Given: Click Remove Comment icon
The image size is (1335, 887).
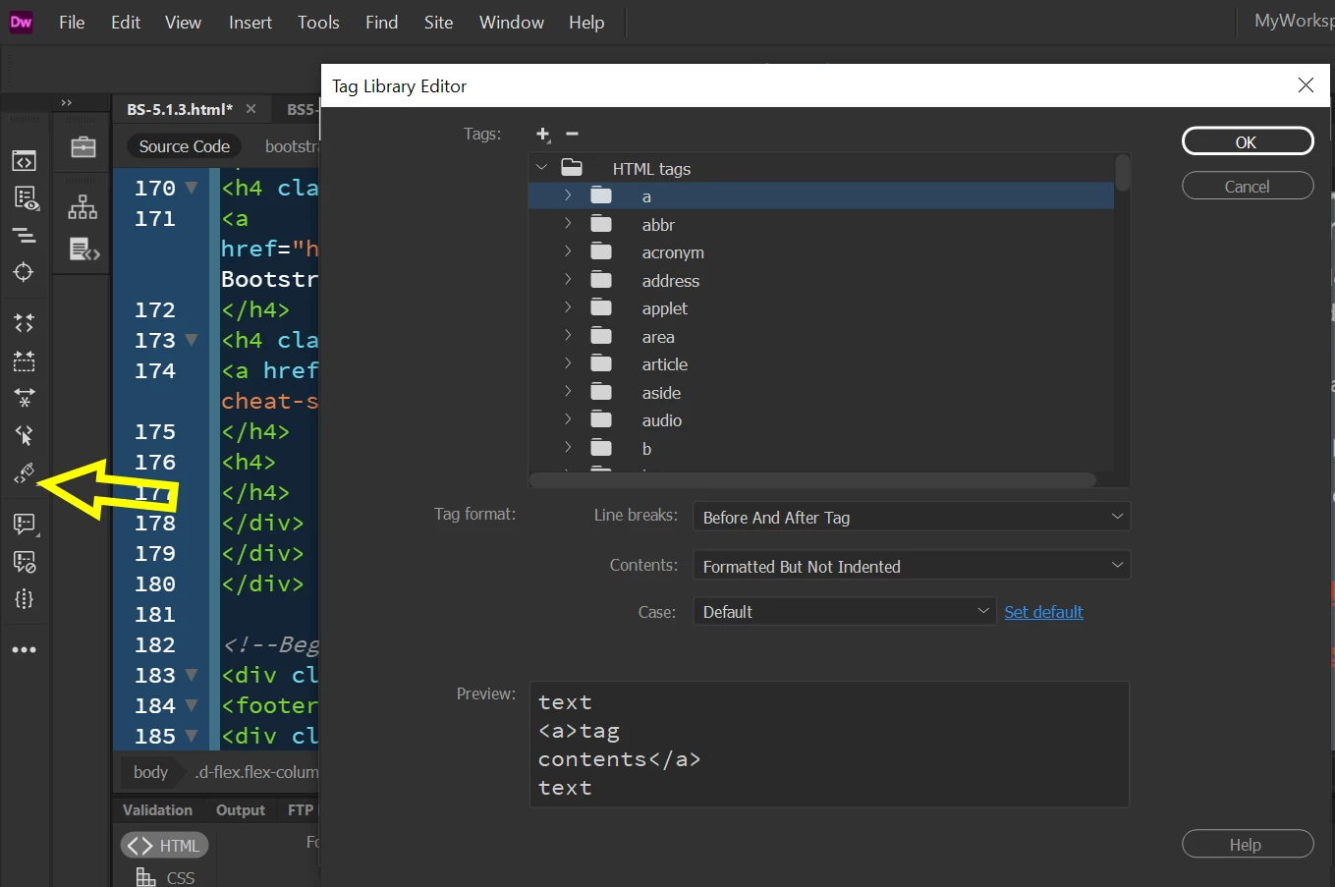Looking at the screenshot, I should click(x=24, y=562).
